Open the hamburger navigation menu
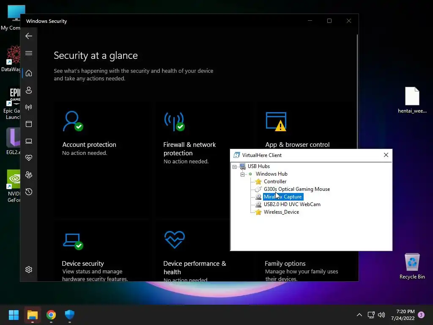This screenshot has height=325, width=433. pyautogui.click(x=29, y=53)
